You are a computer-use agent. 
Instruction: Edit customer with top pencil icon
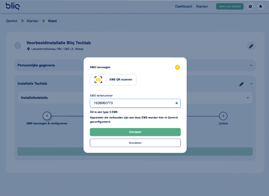point(251,46)
